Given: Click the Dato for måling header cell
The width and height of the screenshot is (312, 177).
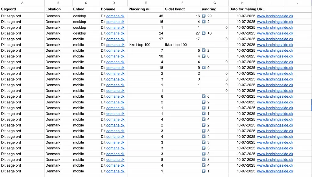Looking at the screenshot, I should point(242,9).
